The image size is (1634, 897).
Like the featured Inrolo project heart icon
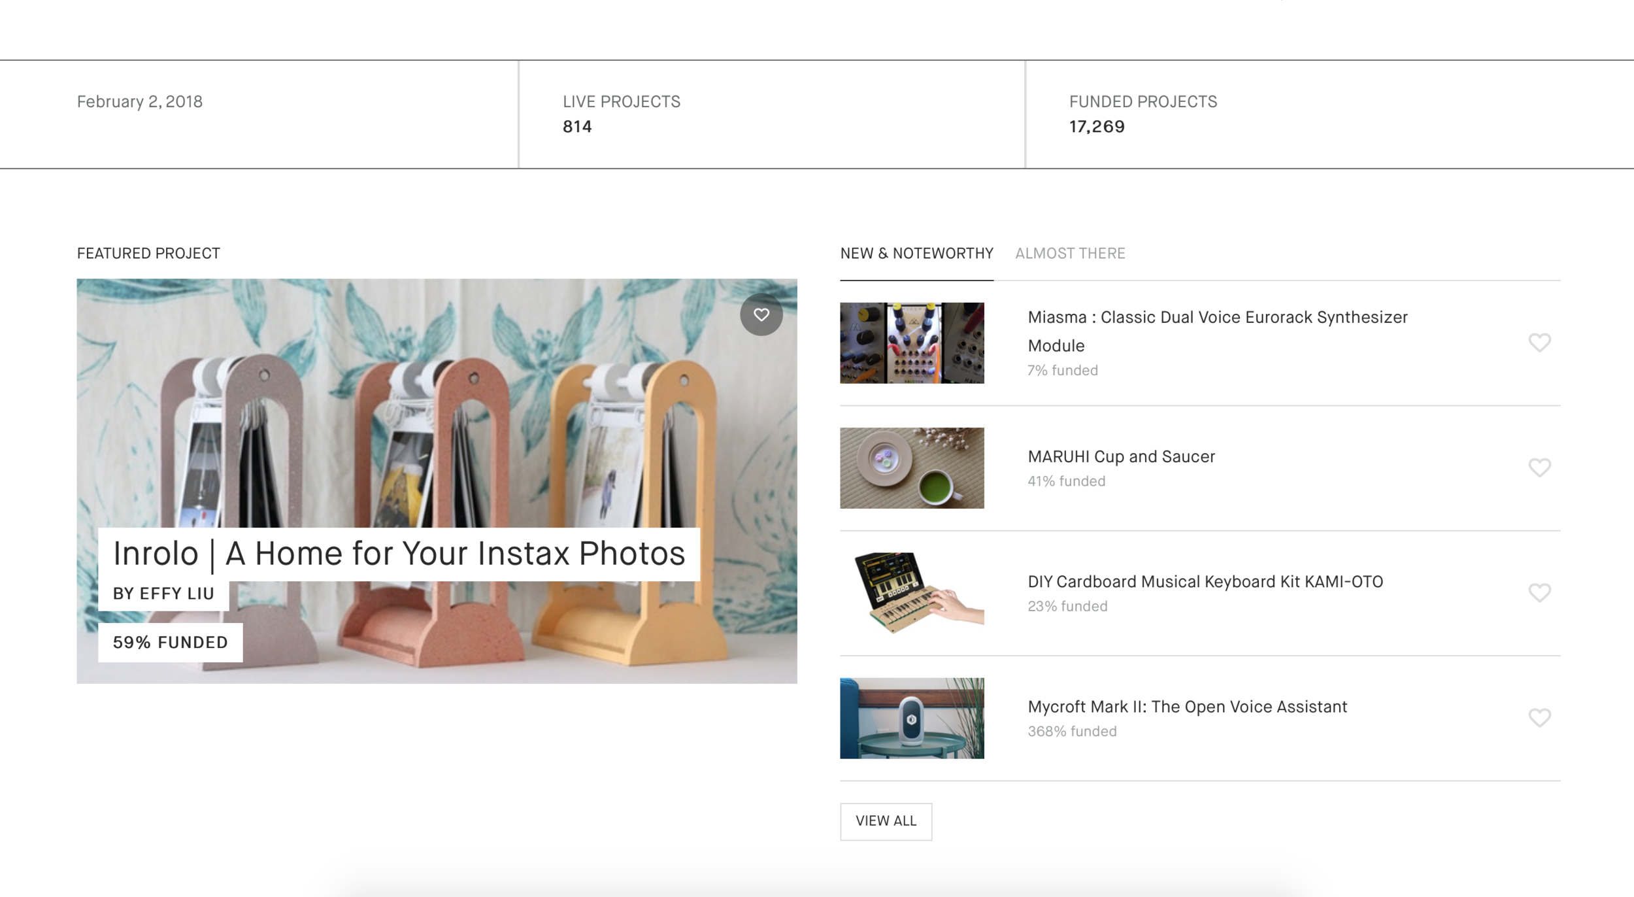[x=761, y=314]
